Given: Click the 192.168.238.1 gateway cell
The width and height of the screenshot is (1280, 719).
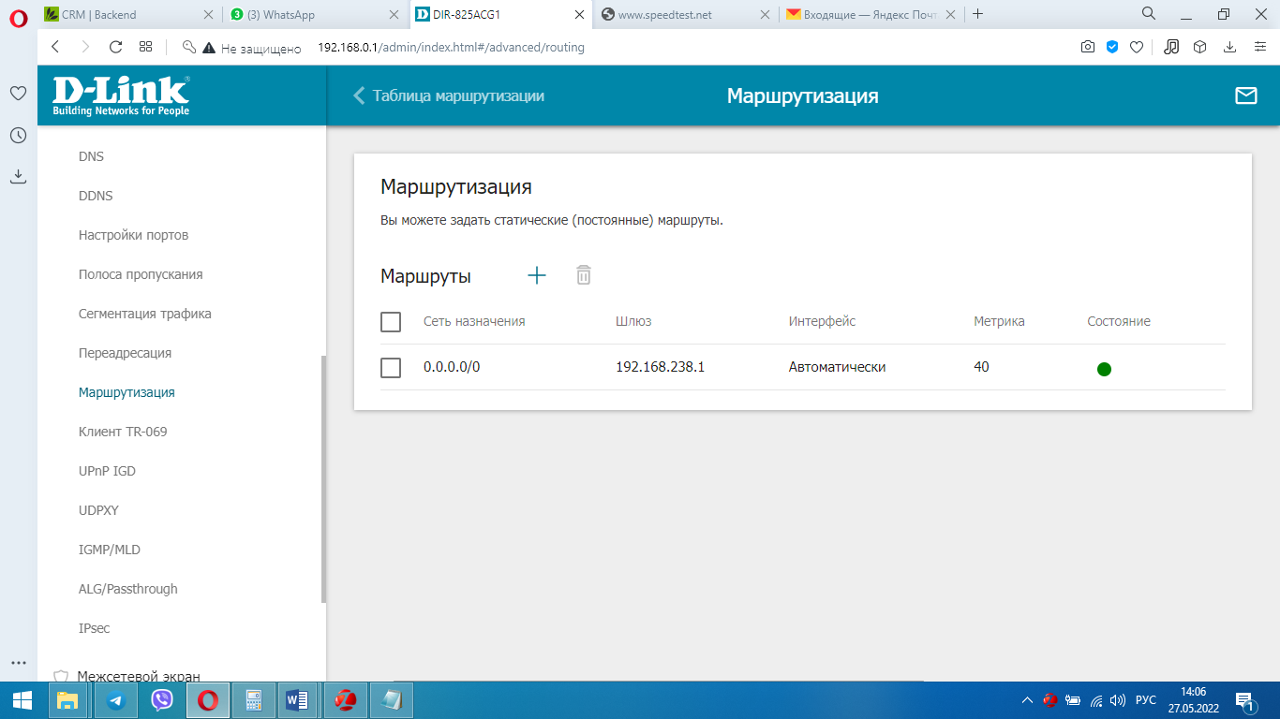Looking at the screenshot, I should pyautogui.click(x=660, y=367).
